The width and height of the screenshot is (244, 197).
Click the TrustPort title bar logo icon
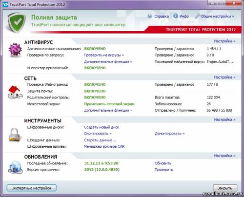pos(5,4)
